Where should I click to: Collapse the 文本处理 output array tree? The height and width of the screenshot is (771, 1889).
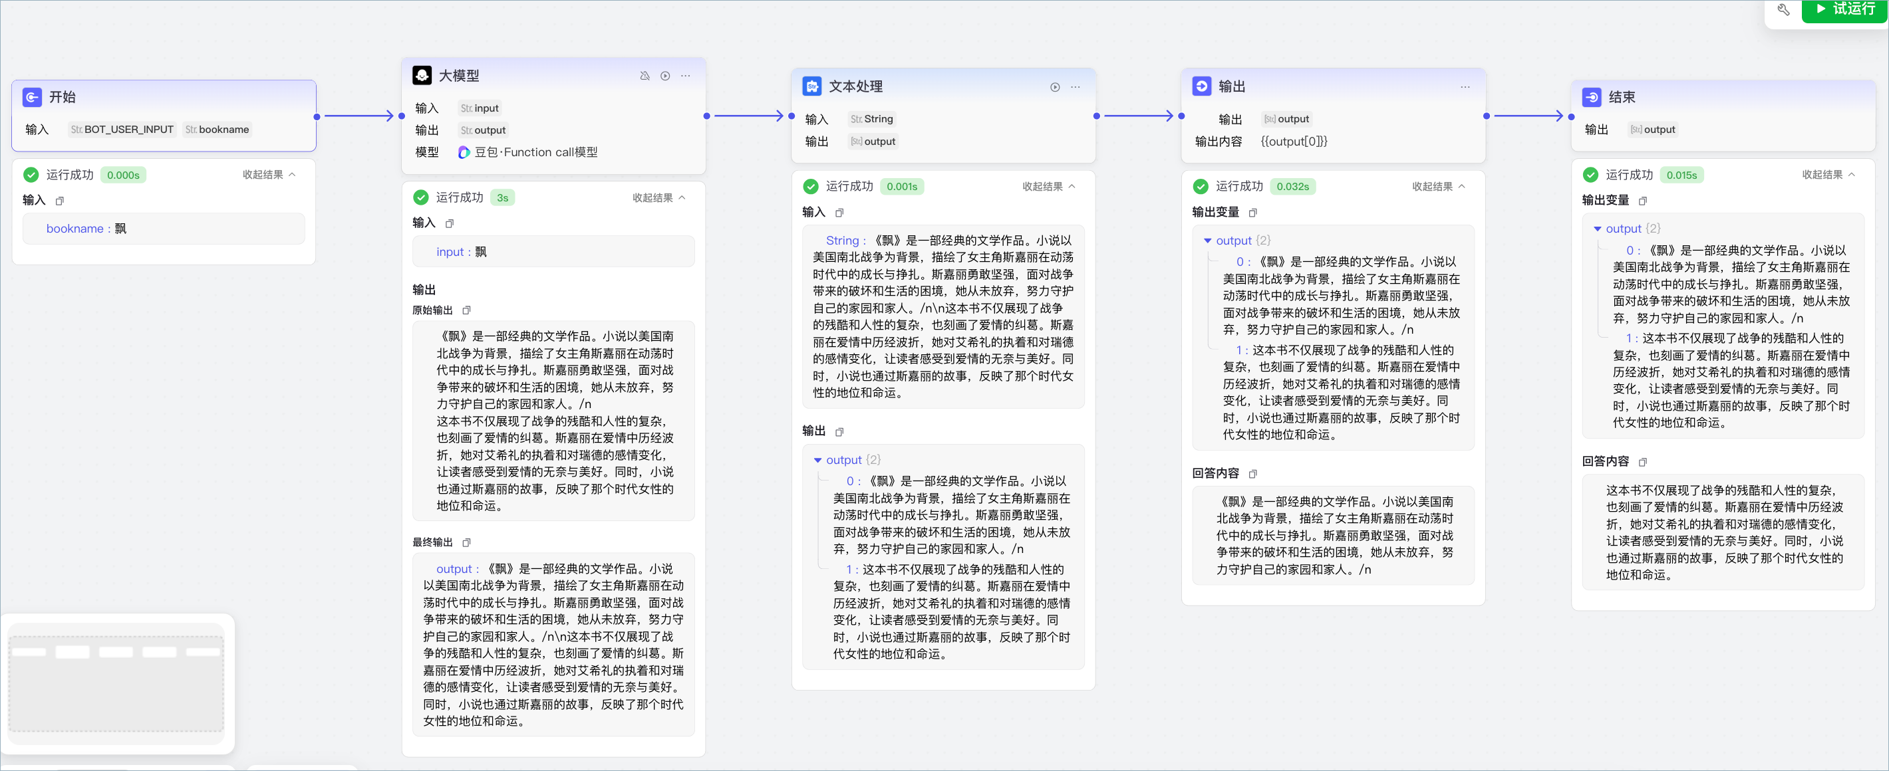click(x=817, y=460)
